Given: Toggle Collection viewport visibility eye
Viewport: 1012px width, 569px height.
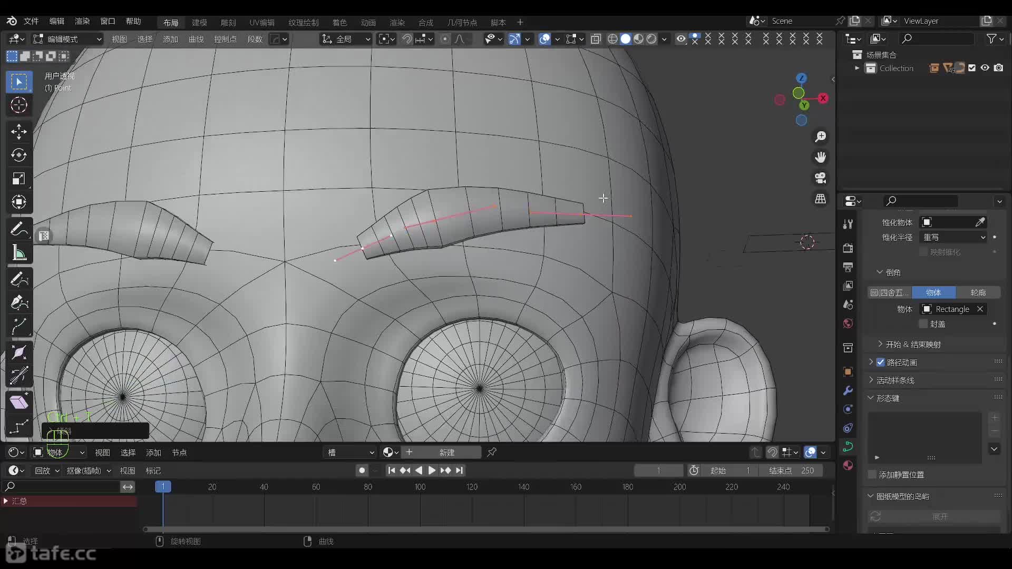Looking at the screenshot, I should pos(985,68).
